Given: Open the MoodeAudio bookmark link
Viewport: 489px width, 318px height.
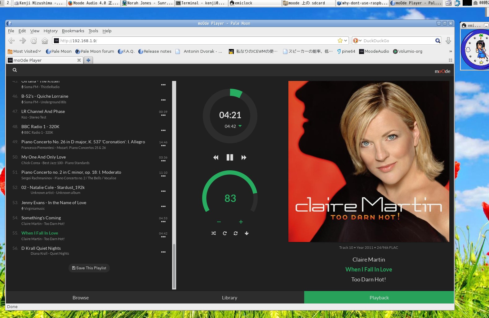Looking at the screenshot, I should (x=374, y=52).
